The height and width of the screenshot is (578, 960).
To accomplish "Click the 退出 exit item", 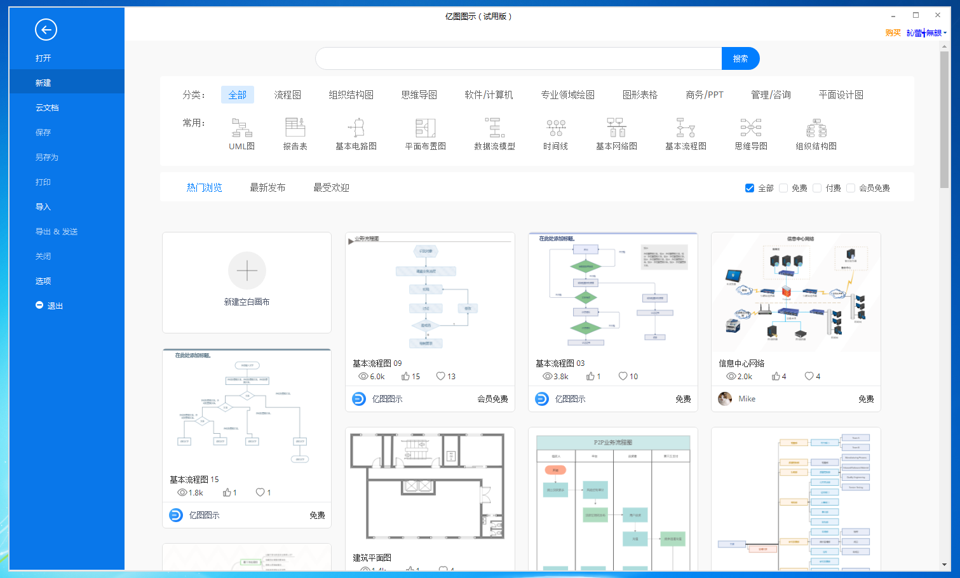I will (x=67, y=306).
